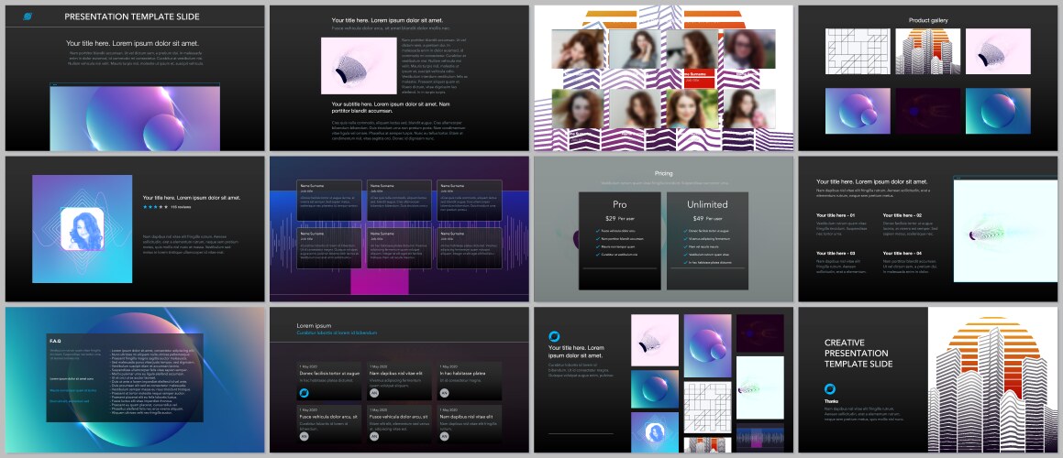Click the AN avatar in the In hac habitasse platea card
This screenshot has width=1063, height=458.
click(x=446, y=392)
